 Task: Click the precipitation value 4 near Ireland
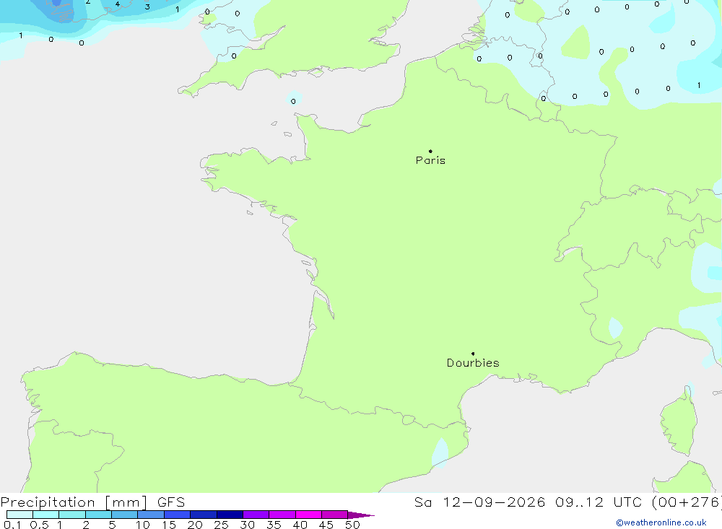(x=118, y=4)
